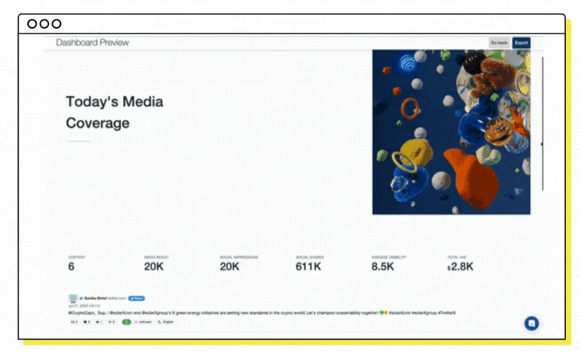Viewport: 580px width, 353px height.
Task: Click the Go back button
Action: [x=499, y=43]
